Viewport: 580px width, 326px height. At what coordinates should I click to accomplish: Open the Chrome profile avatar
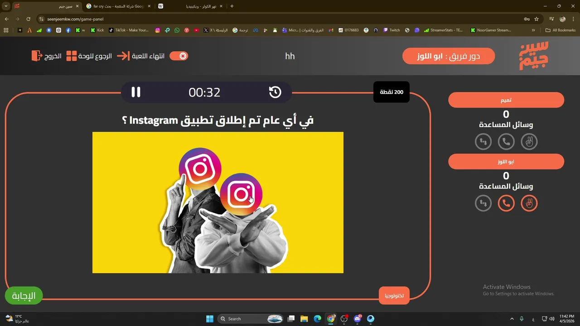562,19
